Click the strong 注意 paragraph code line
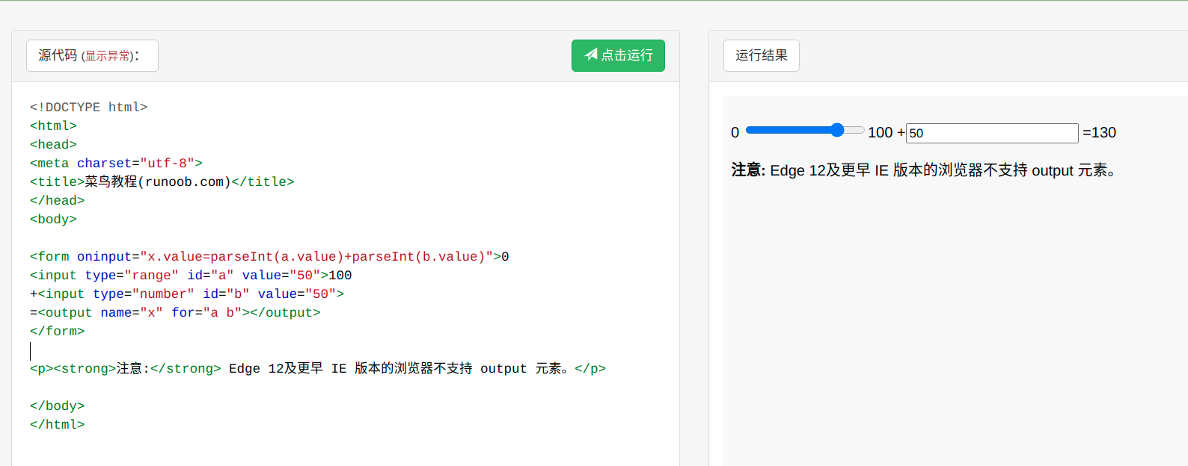1188x466 pixels. 317,369
